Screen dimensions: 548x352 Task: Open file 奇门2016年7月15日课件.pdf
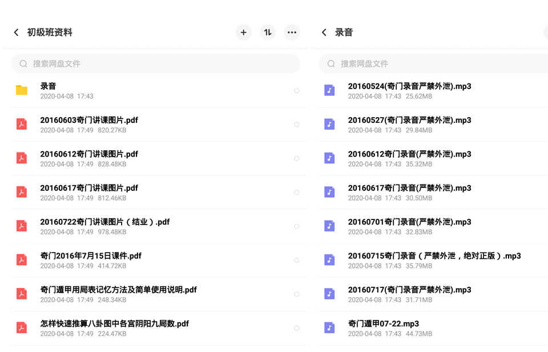point(91,256)
